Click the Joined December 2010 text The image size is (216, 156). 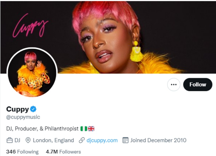point(158,140)
